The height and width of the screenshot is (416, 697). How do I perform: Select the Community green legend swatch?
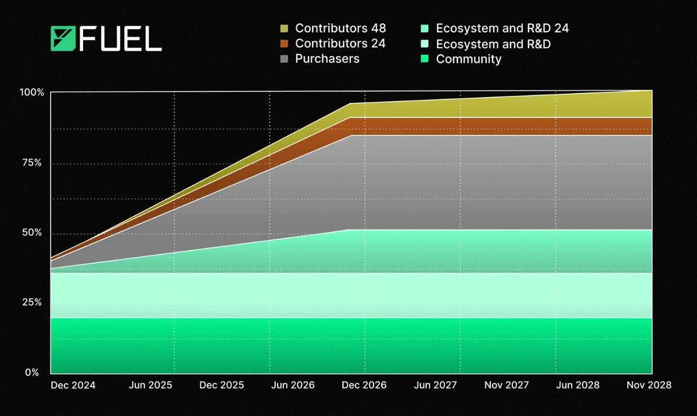point(426,59)
